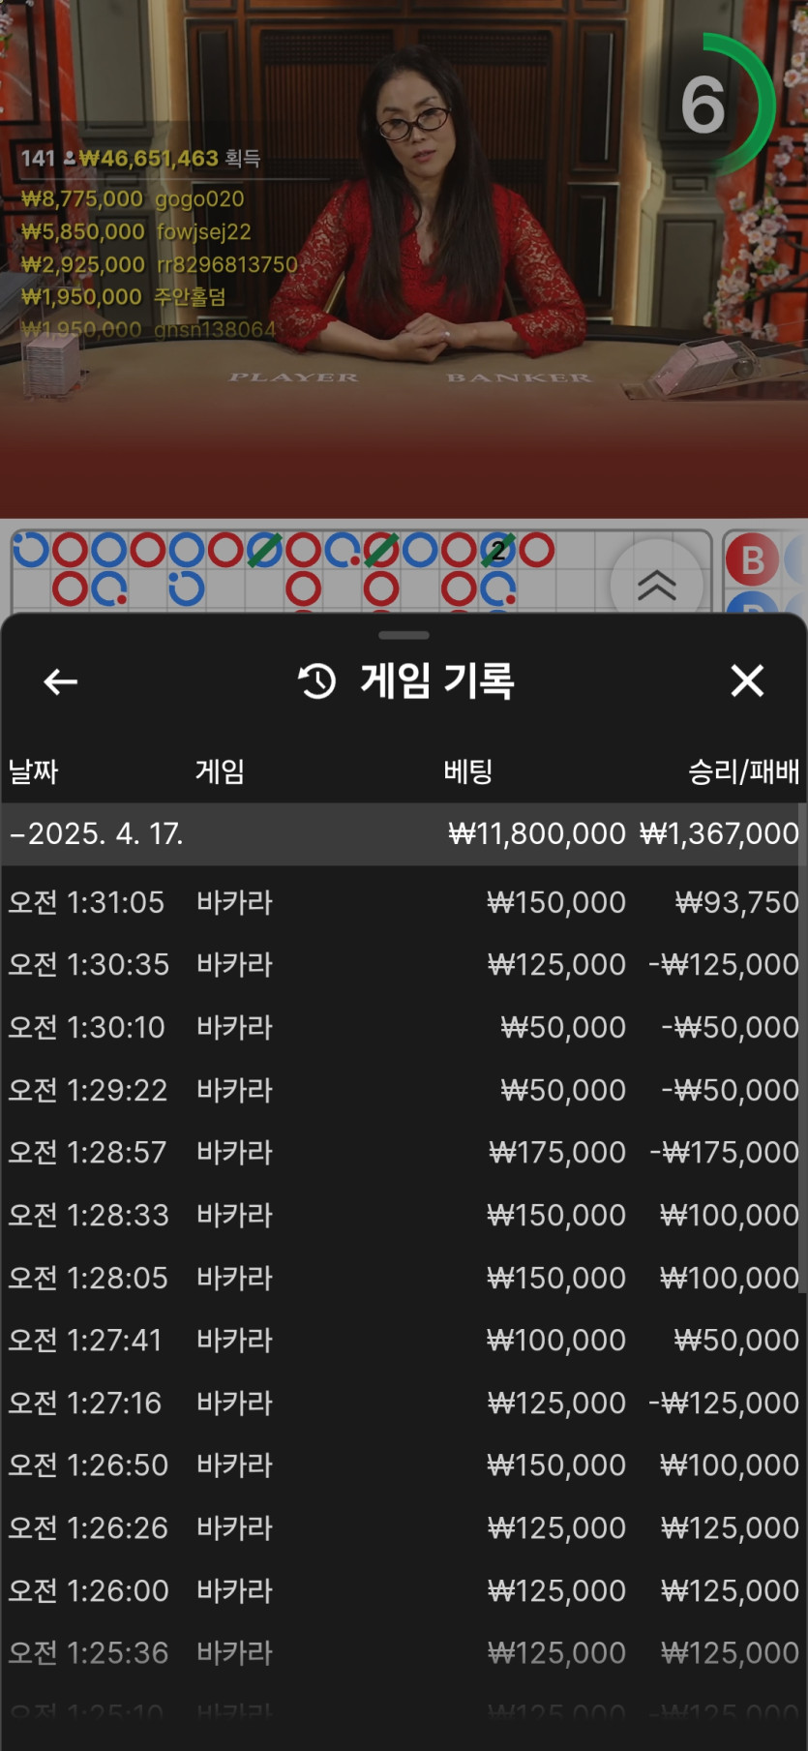This screenshot has height=1751, width=808.
Task: Tap the 베팅 column header
Action: [468, 771]
